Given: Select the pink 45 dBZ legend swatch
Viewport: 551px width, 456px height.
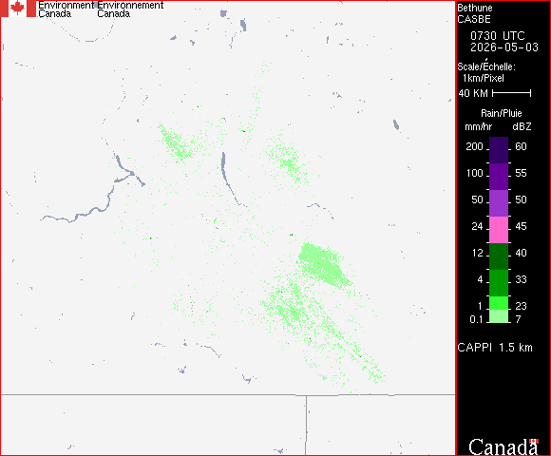Looking at the screenshot, I should tap(499, 230).
